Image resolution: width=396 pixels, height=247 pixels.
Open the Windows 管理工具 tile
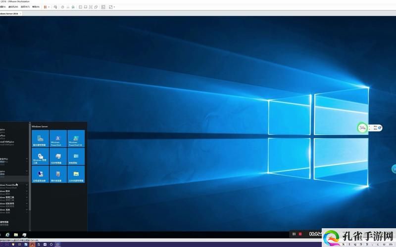[x=41, y=157]
